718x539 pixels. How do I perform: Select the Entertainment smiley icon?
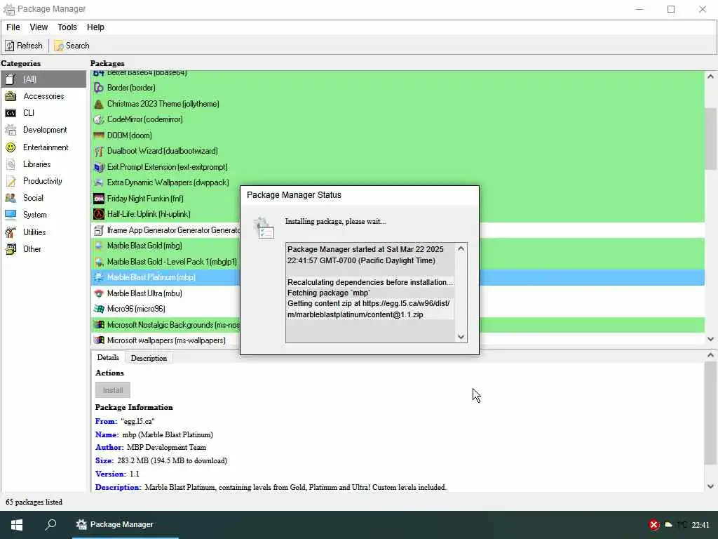(x=11, y=147)
